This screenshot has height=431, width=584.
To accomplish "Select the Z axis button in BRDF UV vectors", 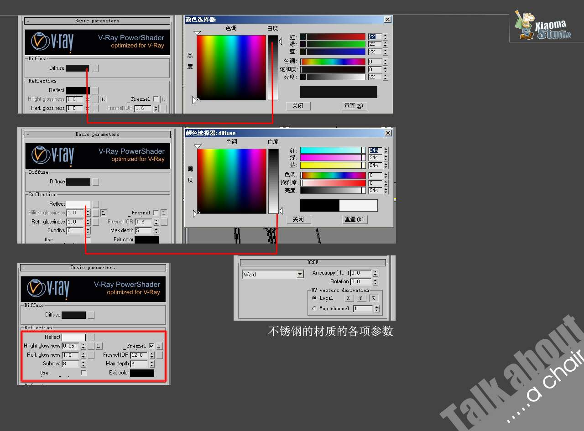I will (373, 298).
